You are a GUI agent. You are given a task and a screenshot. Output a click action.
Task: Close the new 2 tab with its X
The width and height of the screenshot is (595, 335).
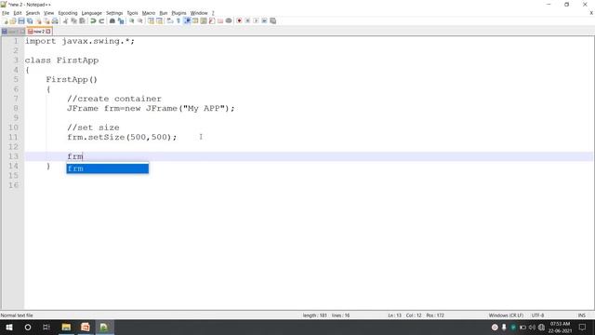pos(48,32)
